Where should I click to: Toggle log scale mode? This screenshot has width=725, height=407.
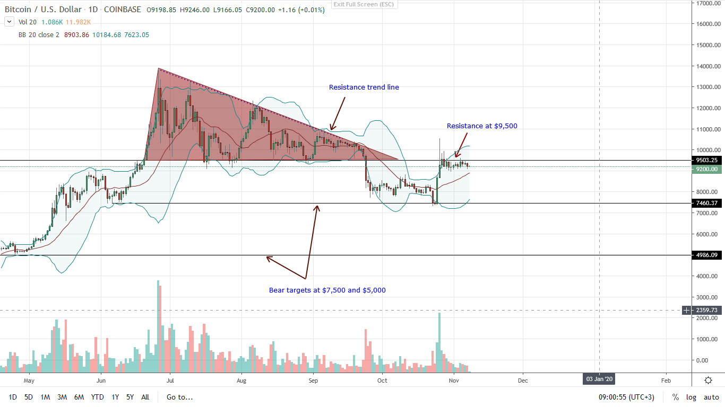[x=691, y=397]
